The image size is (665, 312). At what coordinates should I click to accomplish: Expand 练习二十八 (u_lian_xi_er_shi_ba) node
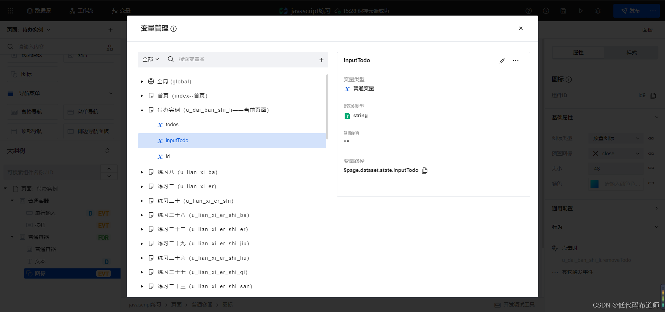(x=142, y=215)
